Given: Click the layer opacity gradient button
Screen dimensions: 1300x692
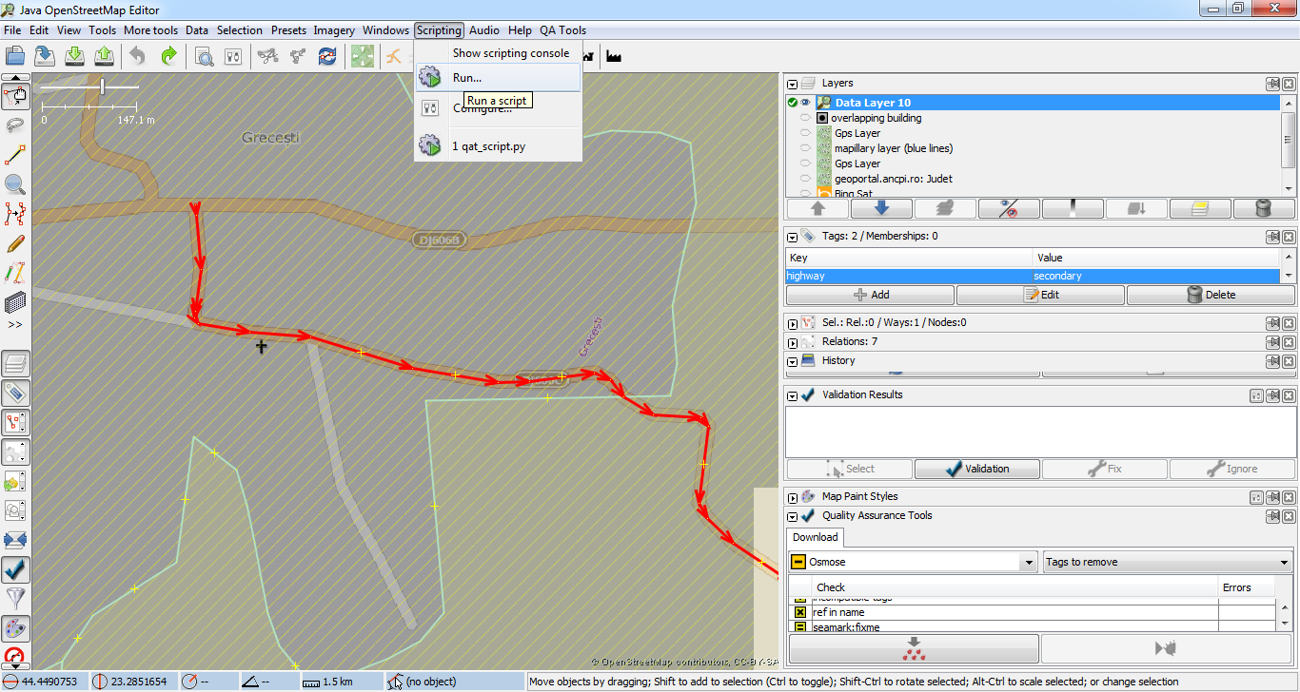Looking at the screenshot, I should [x=1073, y=208].
